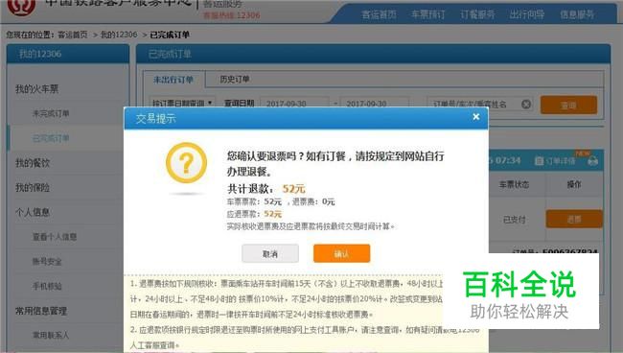The height and width of the screenshot is (353, 623).
Task: Open 账号安全 in the sidebar
Action: pos(47,262)
